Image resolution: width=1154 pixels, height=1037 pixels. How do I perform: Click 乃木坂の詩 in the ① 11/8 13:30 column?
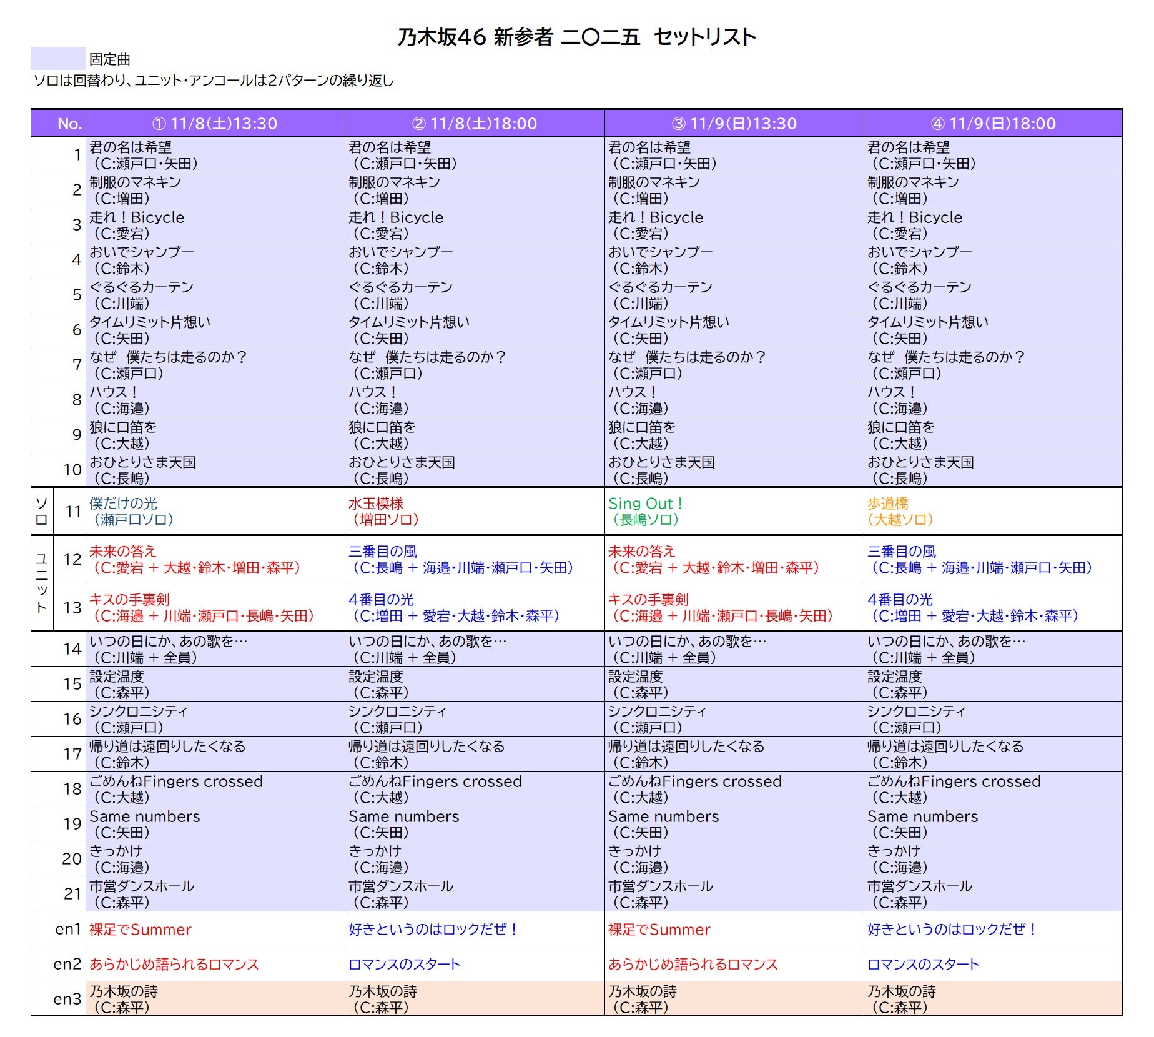click(x=215, y=999)
